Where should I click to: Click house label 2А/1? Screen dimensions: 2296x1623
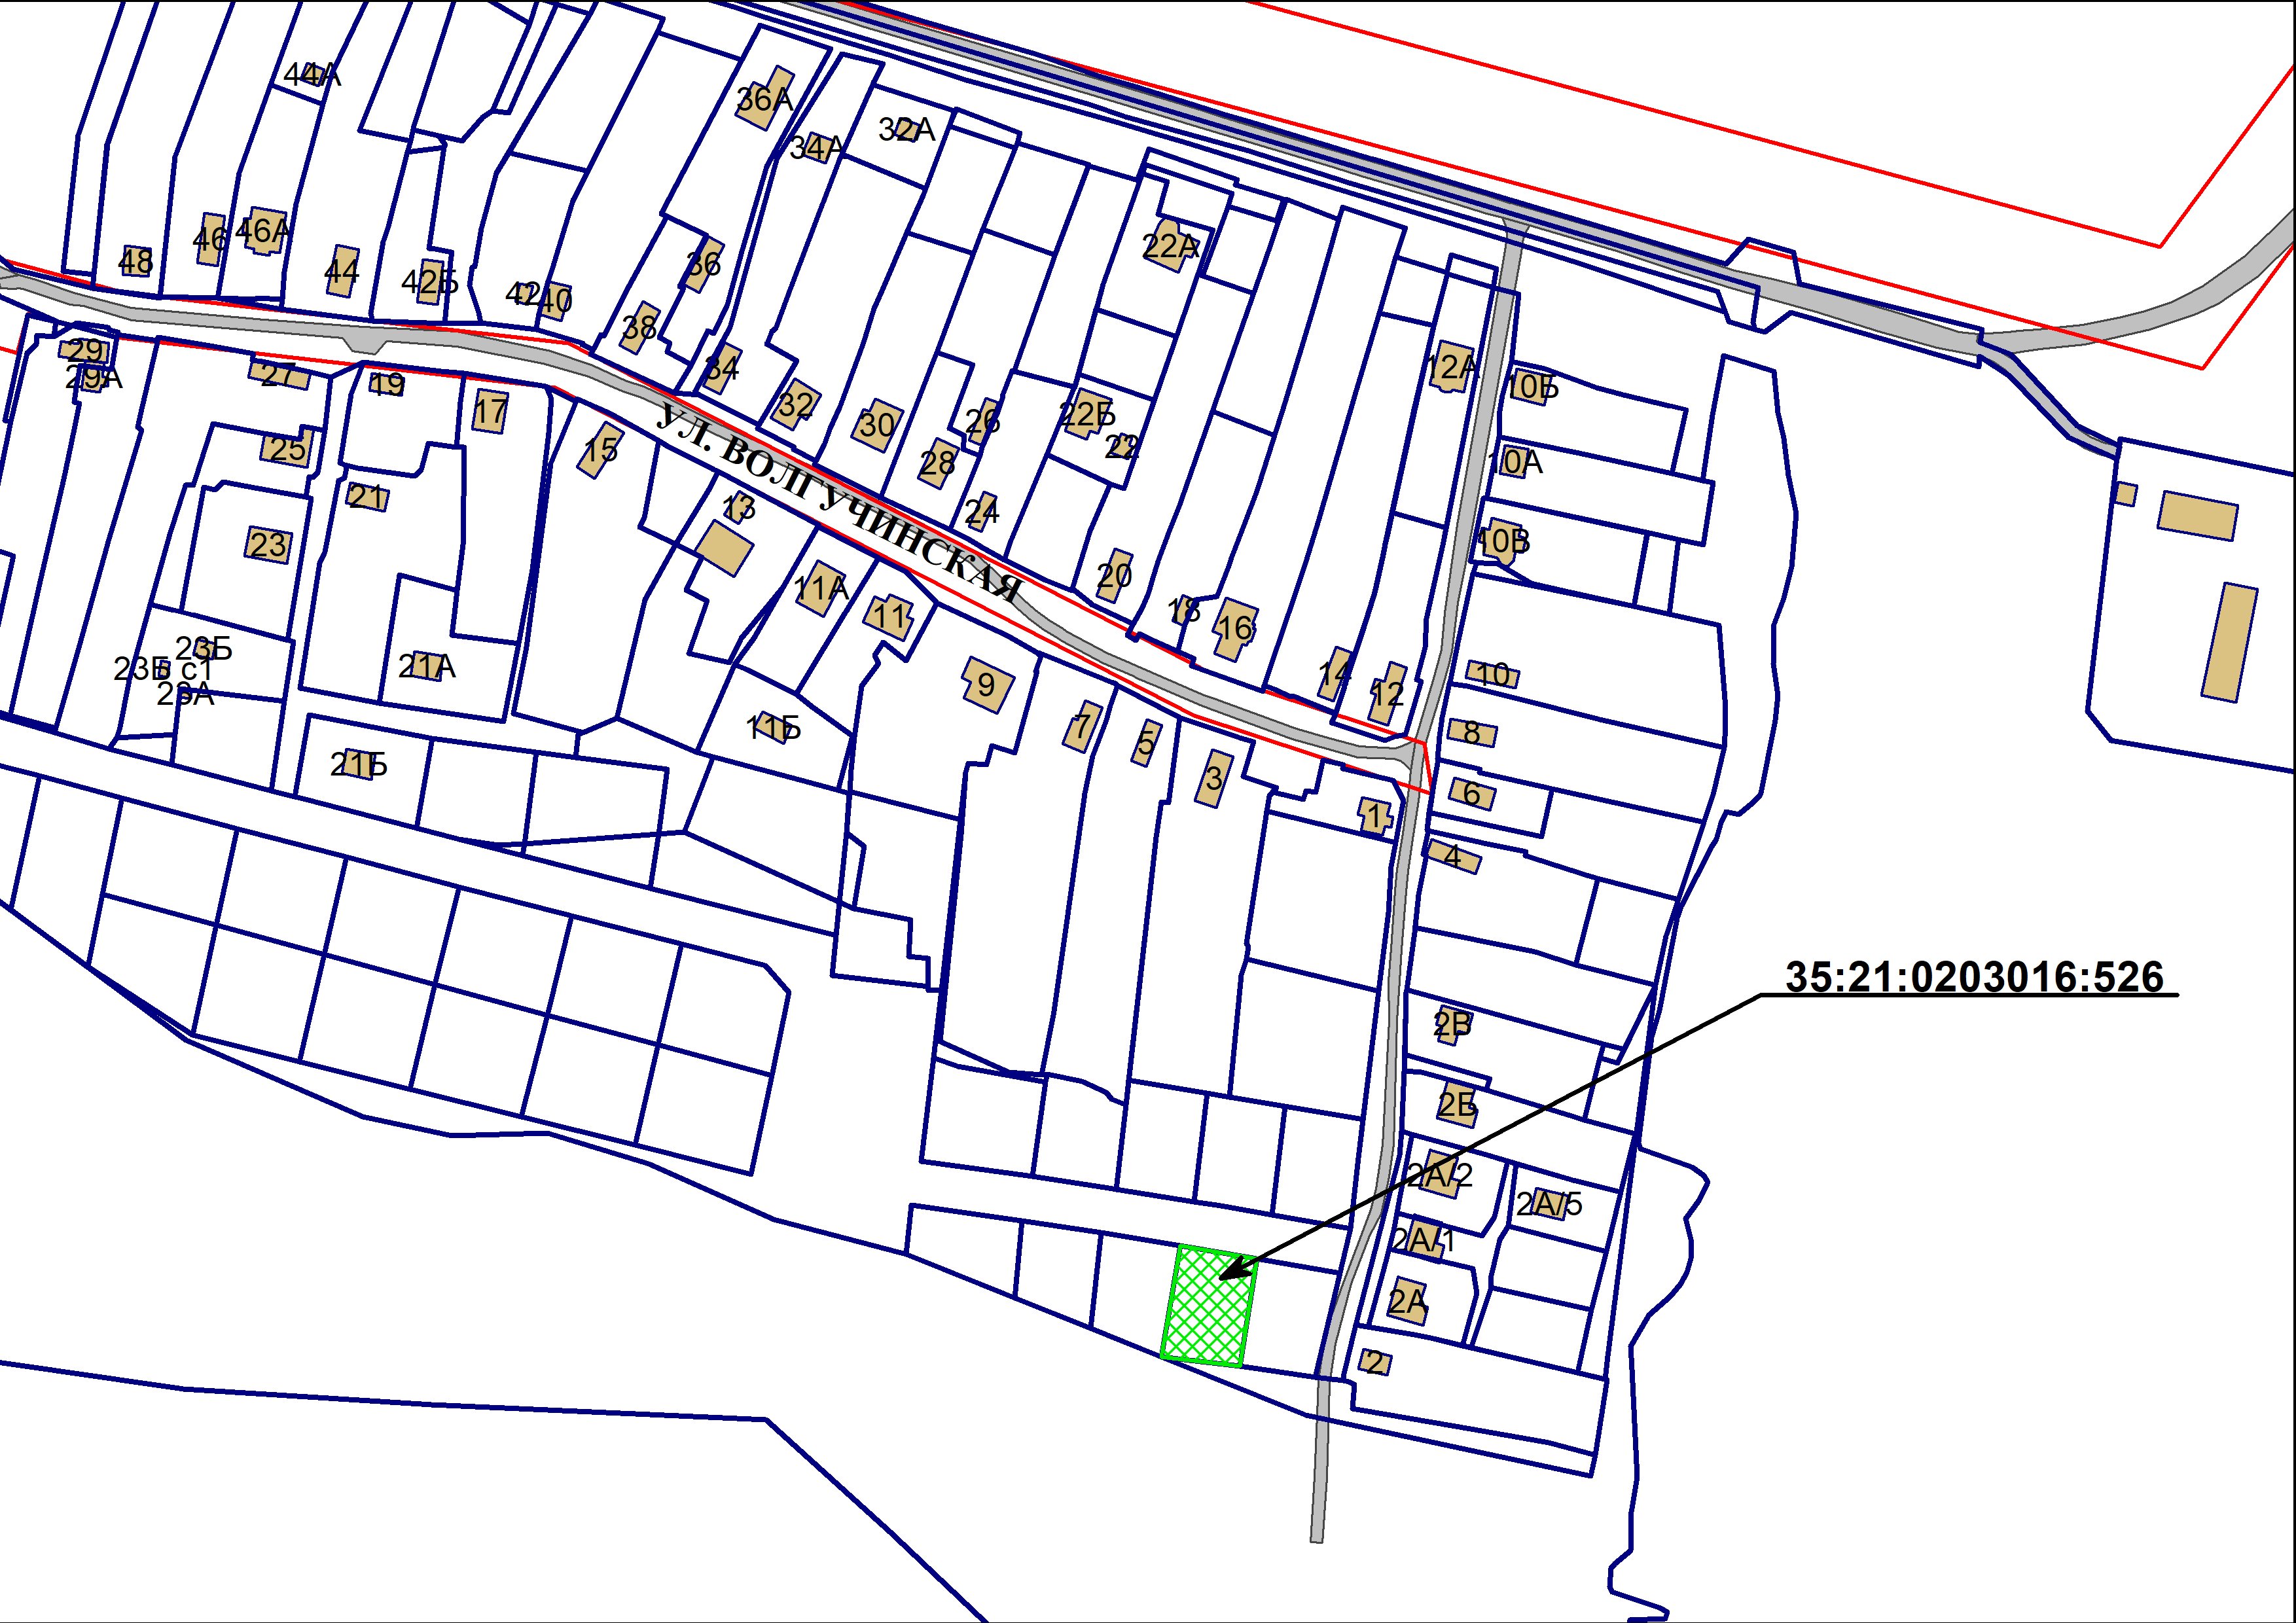click(1424, 1241)
